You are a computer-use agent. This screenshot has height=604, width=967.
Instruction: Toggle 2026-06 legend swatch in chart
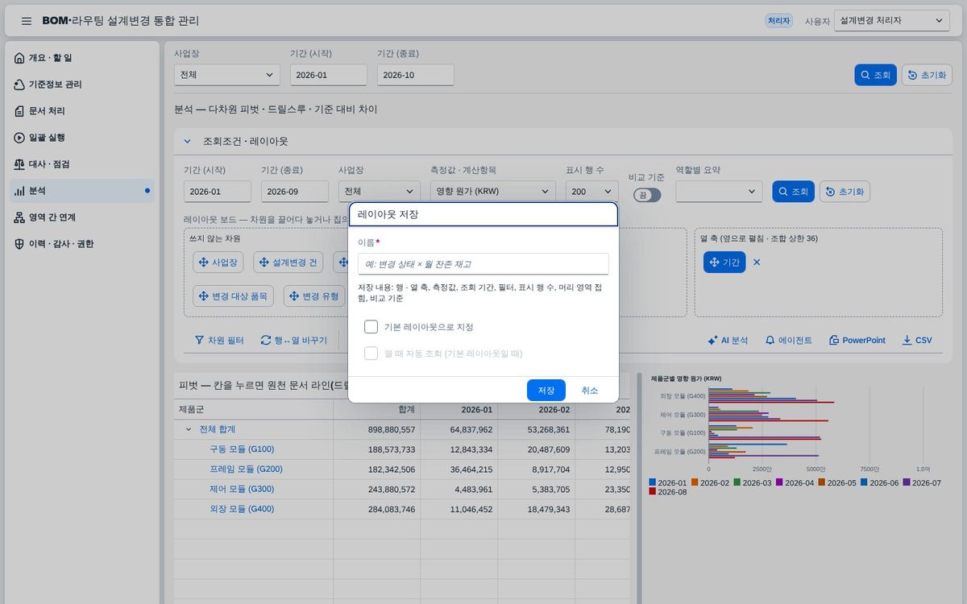point(864,483)
